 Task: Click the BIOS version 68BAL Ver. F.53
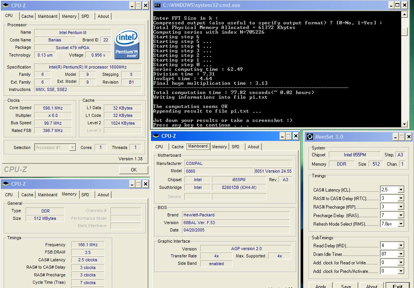click(x=235, y=223)
